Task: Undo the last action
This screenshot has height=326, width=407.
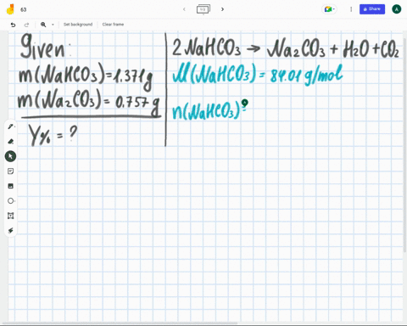Action: coord(13,25)
